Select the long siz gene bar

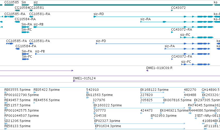click(x=124, y=5)
